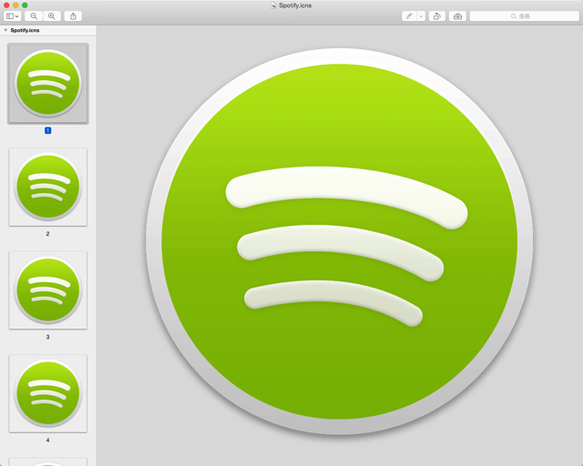The image size is (583, 466).
Task: Click the document proxy icon in title
Action: [x=274, y=5]
